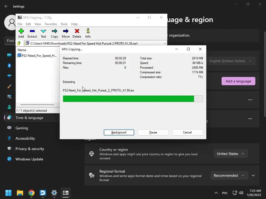The image size is (266, 199).
Task: Open the File menu in 7-Zip
Action: click(20, 24)
